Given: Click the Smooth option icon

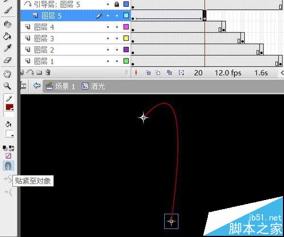Looking at the screenshot, I should coord(9,178).
